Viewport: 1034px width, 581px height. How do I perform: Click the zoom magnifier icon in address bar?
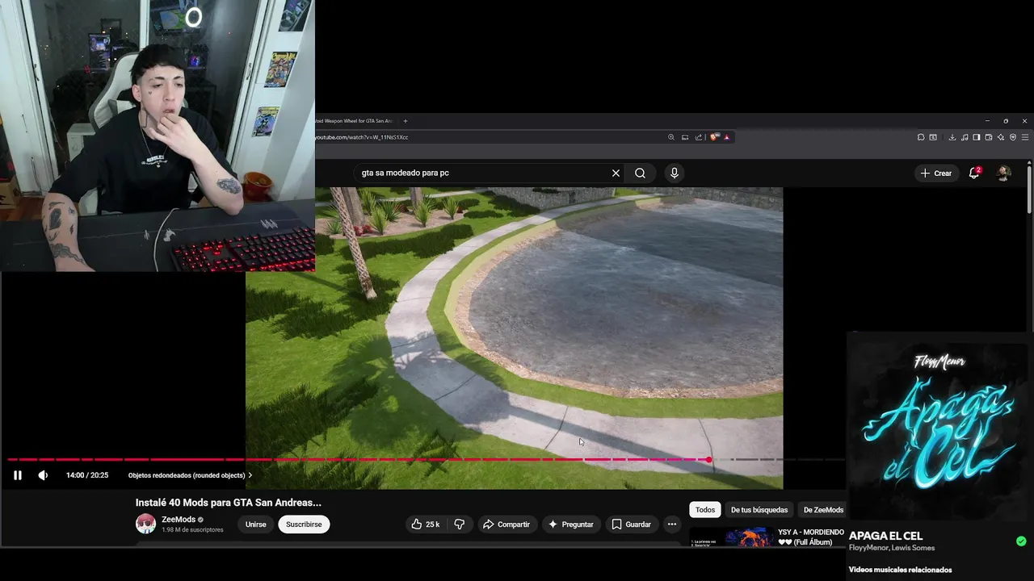coord(671,137)
